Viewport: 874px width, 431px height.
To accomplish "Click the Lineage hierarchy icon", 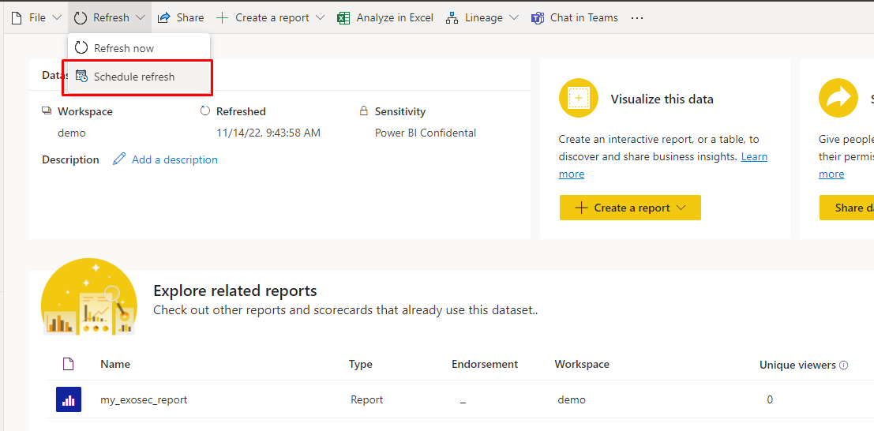I will [452, 17].
